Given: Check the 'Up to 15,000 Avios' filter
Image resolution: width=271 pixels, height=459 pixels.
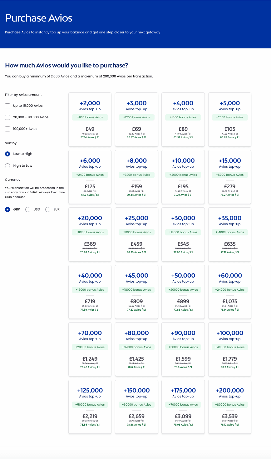Looking at the screenshot, I should 7,106.
